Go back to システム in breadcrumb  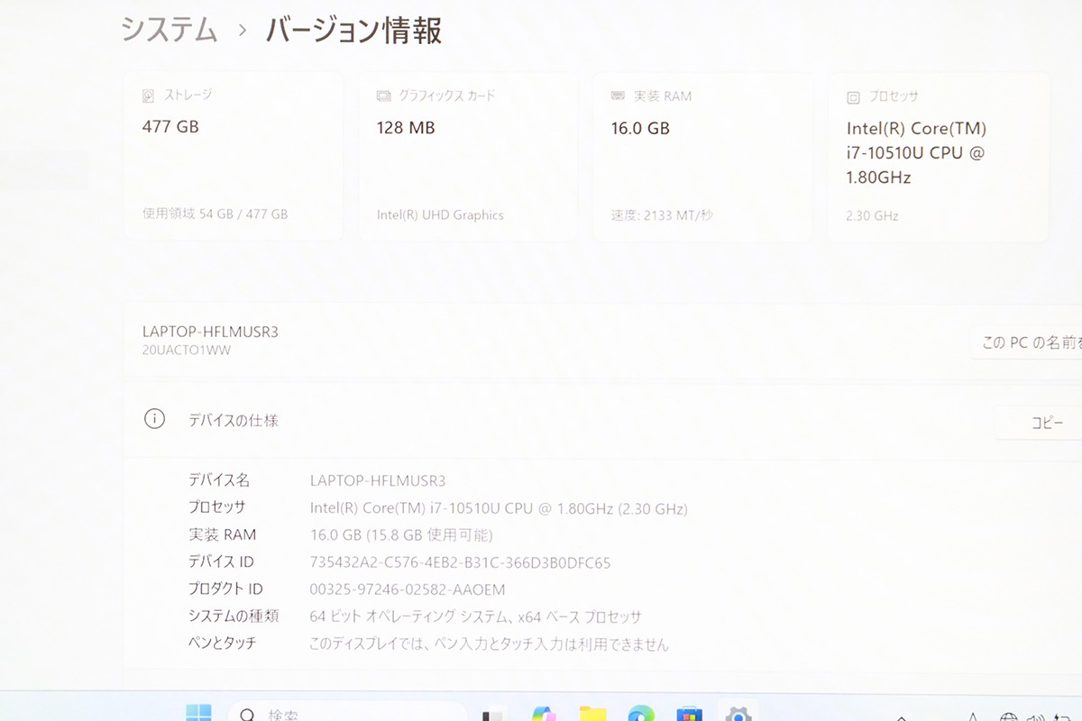tap(170, 30)
